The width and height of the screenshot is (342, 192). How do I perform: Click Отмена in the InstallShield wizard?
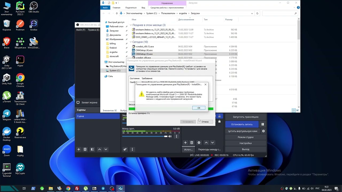click(x=205, y=122)
